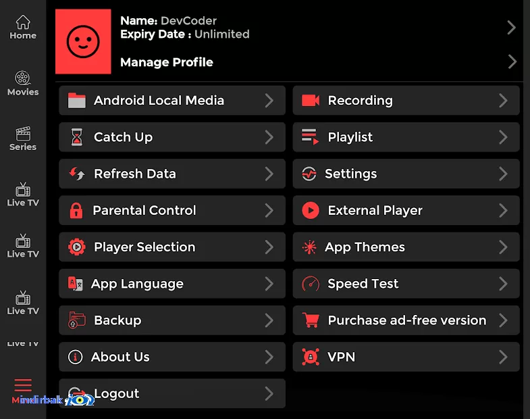Click the Android Local Media folder icon
This screenshot has width=530, height=419.
pos(77,101)
